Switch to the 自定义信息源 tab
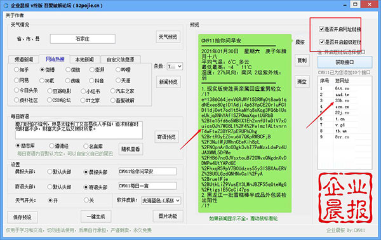Image resolution: width=381 pixels, height=240 pixels. pyautogui.click(x=121, y=60)
